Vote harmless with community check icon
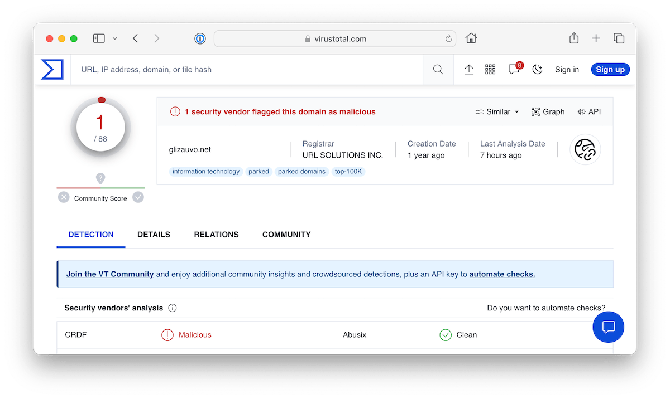Screen dimensions: 670x399 coord(138,197)
